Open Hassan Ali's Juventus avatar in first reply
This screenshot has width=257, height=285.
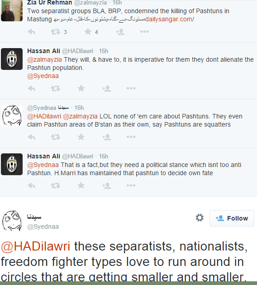tap(12, 59)
